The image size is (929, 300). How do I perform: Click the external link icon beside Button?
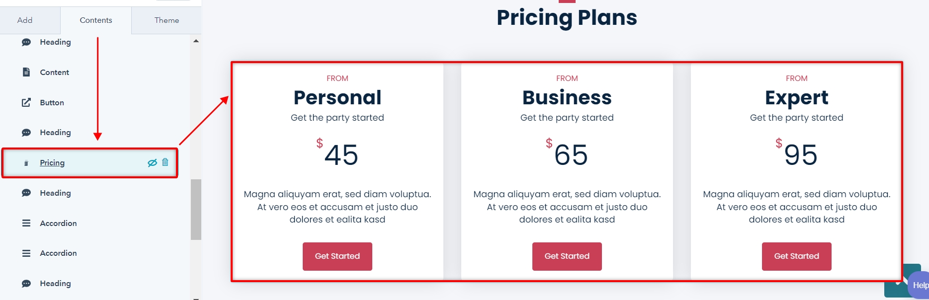pos(26,102)
